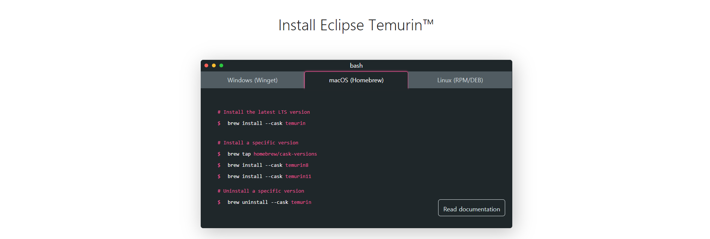Click the yellow dot in terminal title bar
Screen dimensions: 710x239
[214, 65]
